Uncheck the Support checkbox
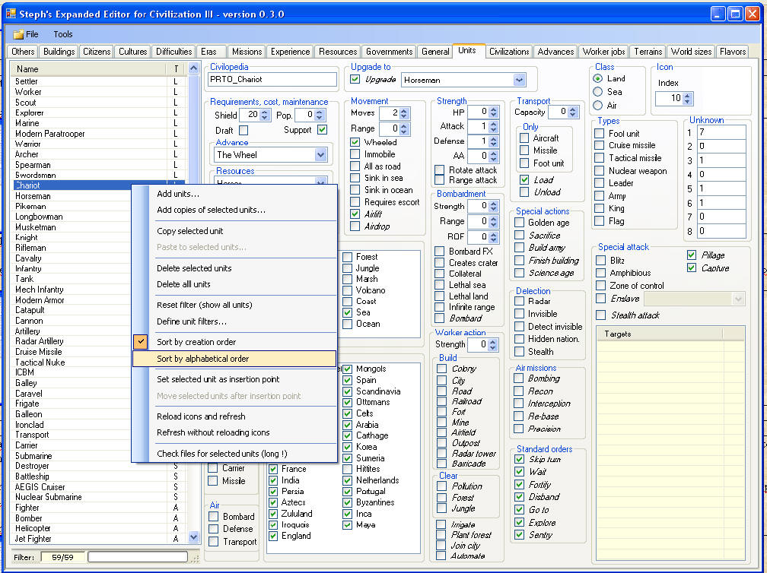The image size is (767, 573). click(x=322, y=129)
